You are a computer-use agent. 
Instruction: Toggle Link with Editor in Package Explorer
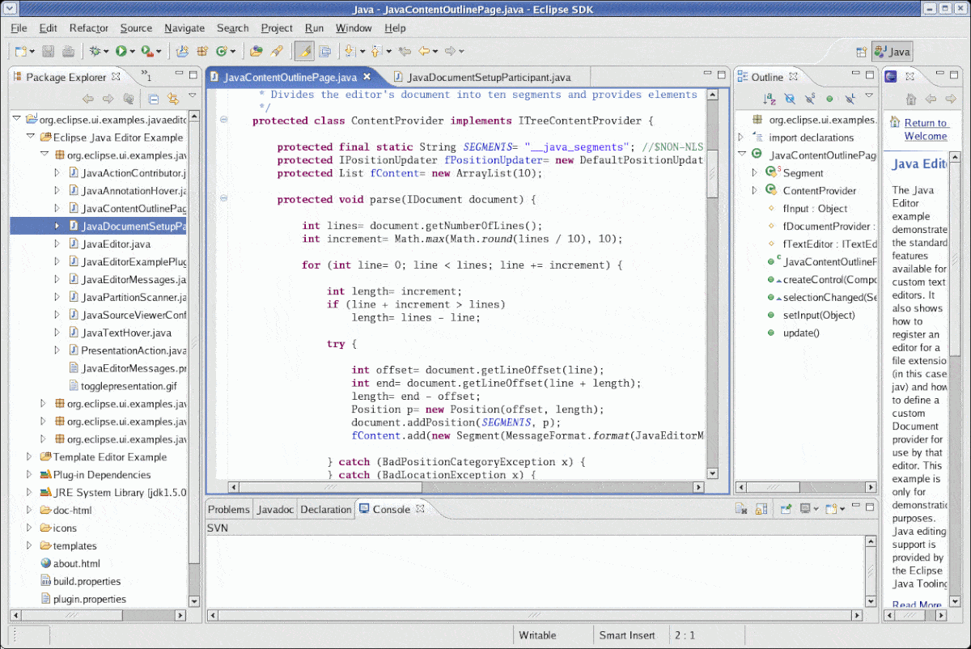click(x=172, y=99)
